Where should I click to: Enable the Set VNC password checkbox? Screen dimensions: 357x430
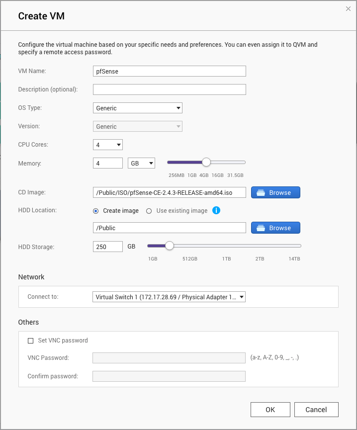click(31, 341)
